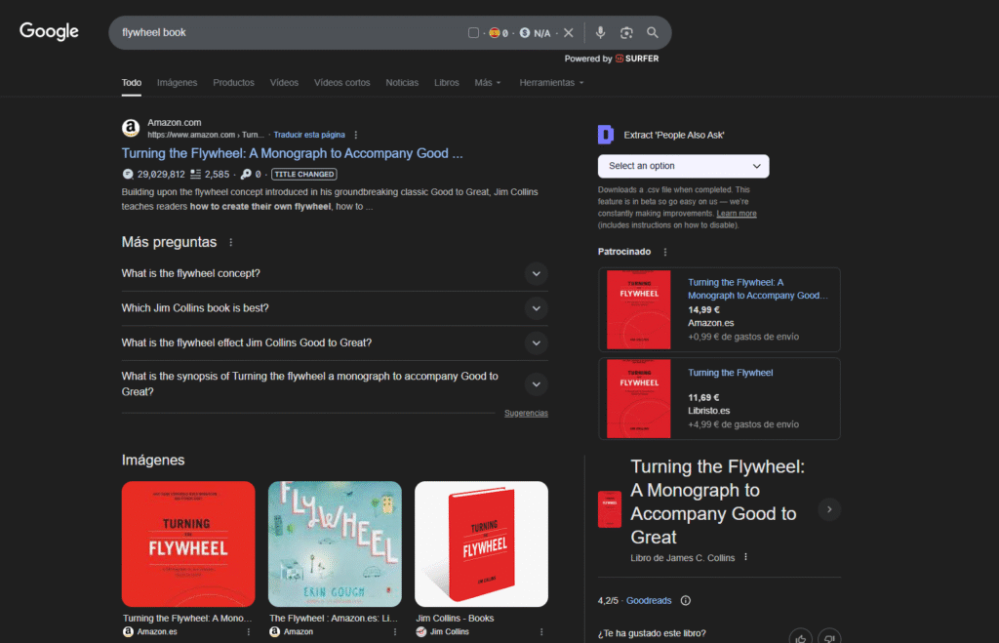Switch to the Imágenes tab
The height and width of the screenshot is (643, 999).
tap(177, 83)
